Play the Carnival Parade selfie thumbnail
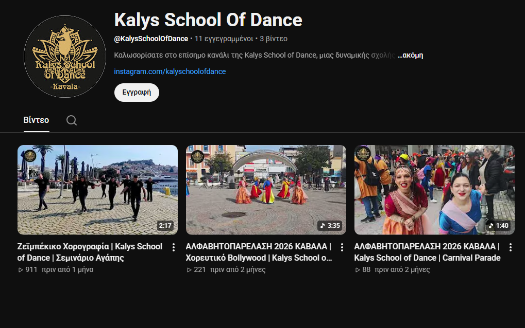Screen dimensions: 525x328 tap(434, 190)
